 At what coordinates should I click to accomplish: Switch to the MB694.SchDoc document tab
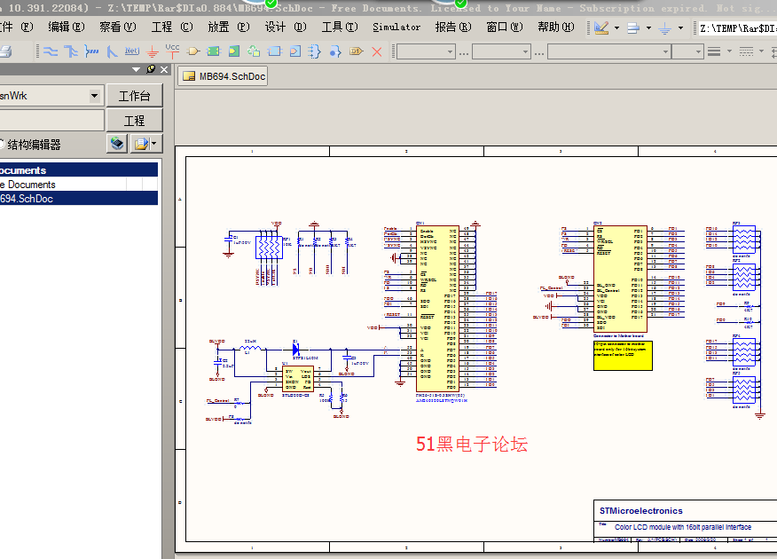click(x=223, y=76)
